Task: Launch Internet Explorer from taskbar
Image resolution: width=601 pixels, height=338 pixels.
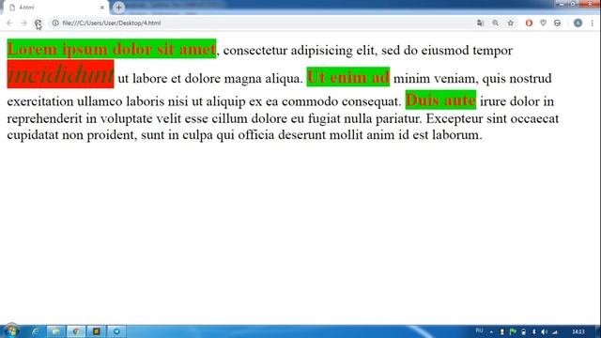Action: 36,331
